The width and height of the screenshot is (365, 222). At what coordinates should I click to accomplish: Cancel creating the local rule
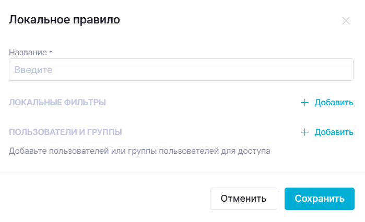tap(243, 199)
